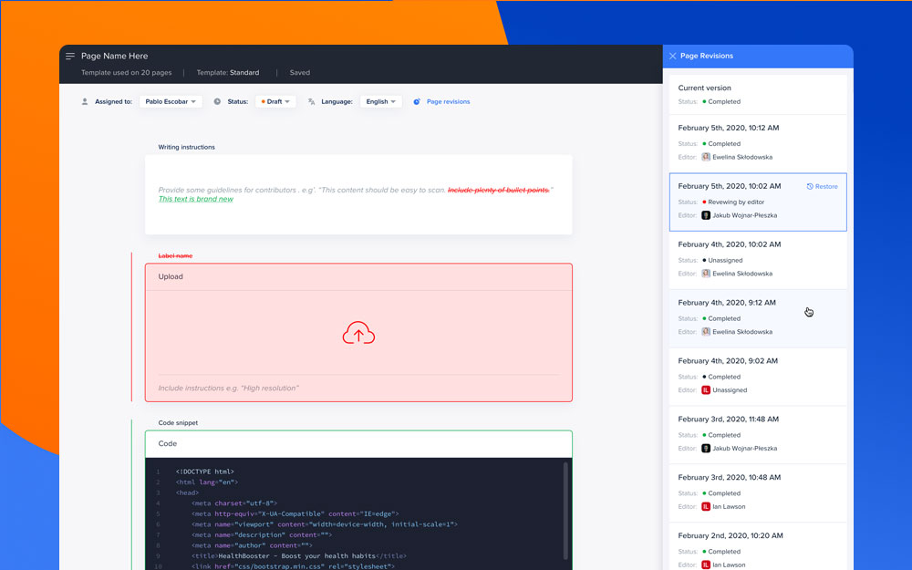Open the Page revisions link
The width and height of the screenshot is (912, 570).
[448, 102]
